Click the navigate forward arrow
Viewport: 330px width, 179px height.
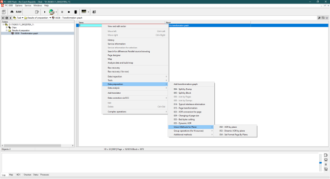(x=10, y=18)
